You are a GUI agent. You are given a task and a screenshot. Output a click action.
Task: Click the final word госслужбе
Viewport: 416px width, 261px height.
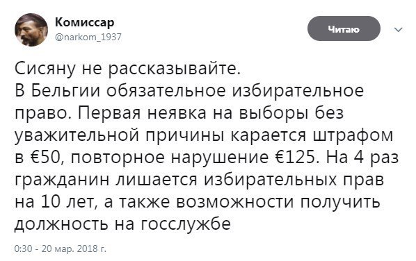[x=186, y=224]
